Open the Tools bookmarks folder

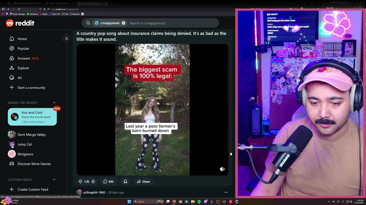pos(65,14)
